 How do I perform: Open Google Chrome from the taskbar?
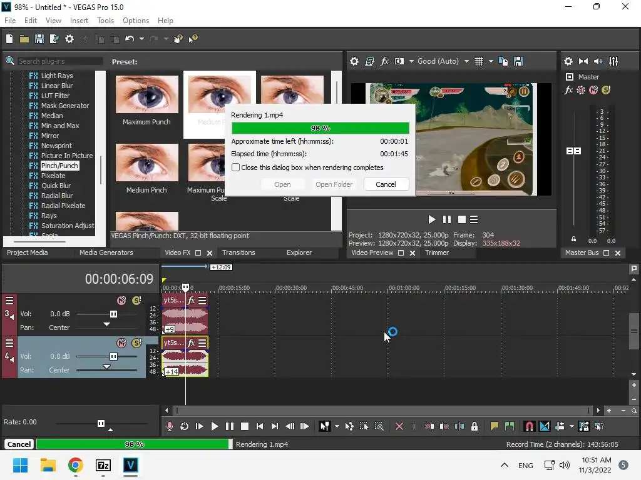[75, 465]
